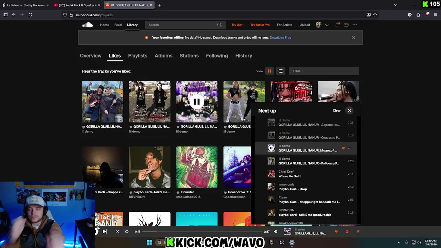Click the browser reload icon

click(30, 15)
